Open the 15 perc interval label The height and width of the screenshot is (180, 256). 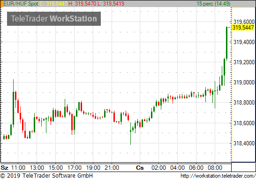click(x=213, y=4)
